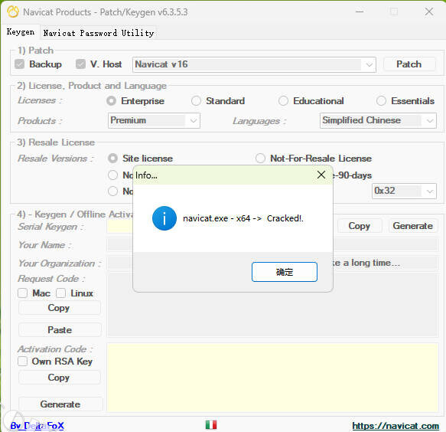Expand the Products dropdown showing Premium
This screenshot has height=432, width=446.
[x=154, y=120]
